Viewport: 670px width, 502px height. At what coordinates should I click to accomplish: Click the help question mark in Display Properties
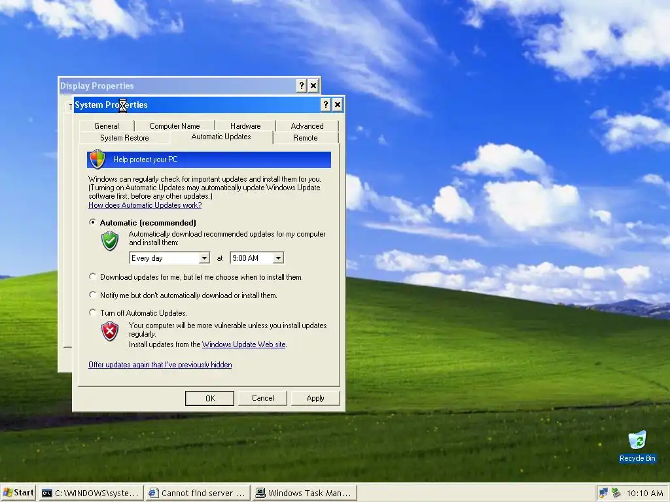click(301, 86)
